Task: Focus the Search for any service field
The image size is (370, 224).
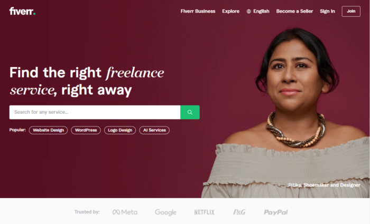Action: pyautogui.click(x=95, y=112)
